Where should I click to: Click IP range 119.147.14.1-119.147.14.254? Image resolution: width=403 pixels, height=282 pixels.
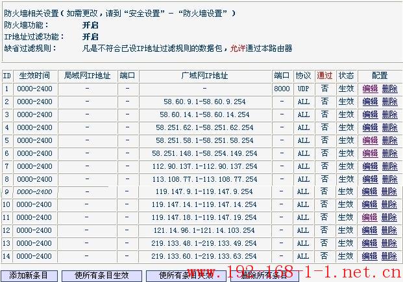tap(204, 204)
